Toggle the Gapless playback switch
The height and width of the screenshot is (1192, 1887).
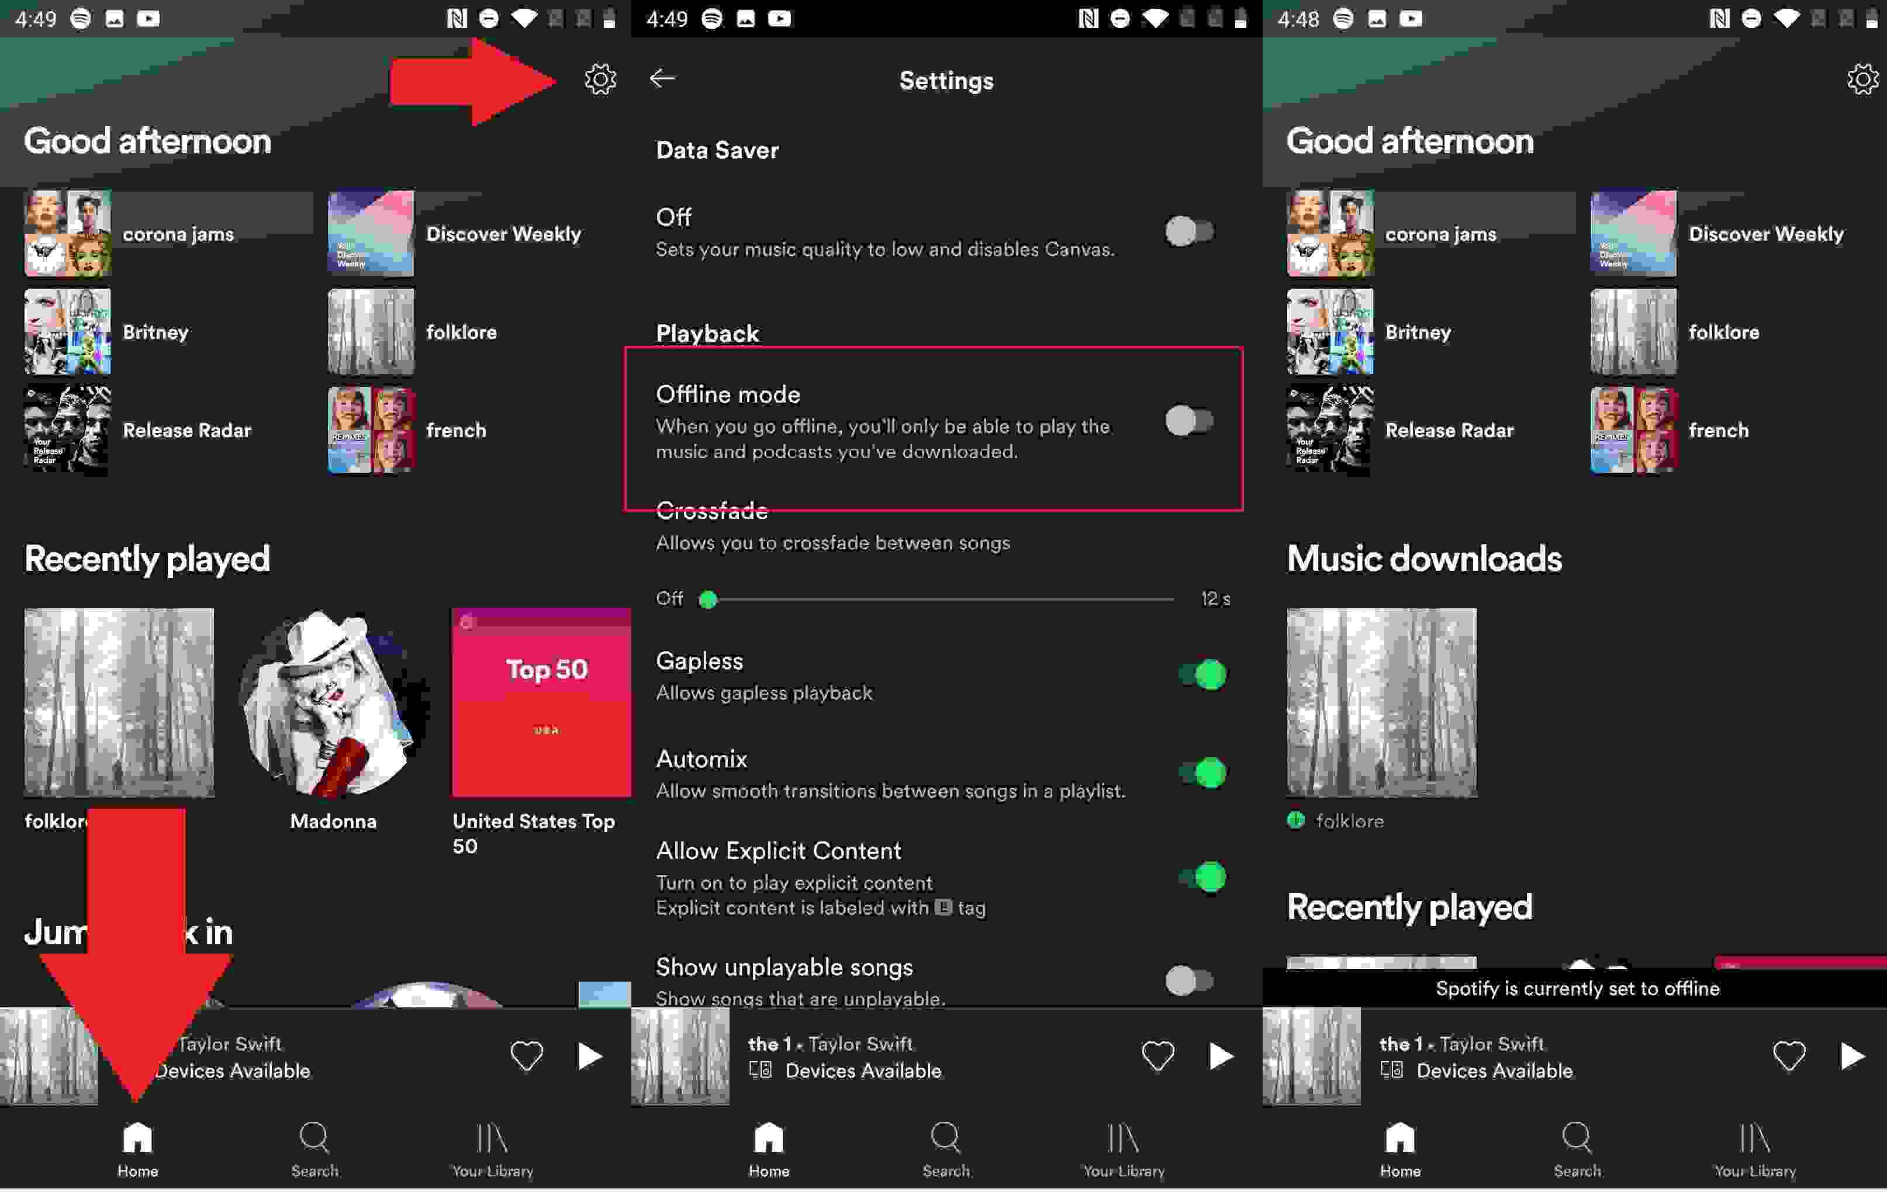coord(1199,673)
